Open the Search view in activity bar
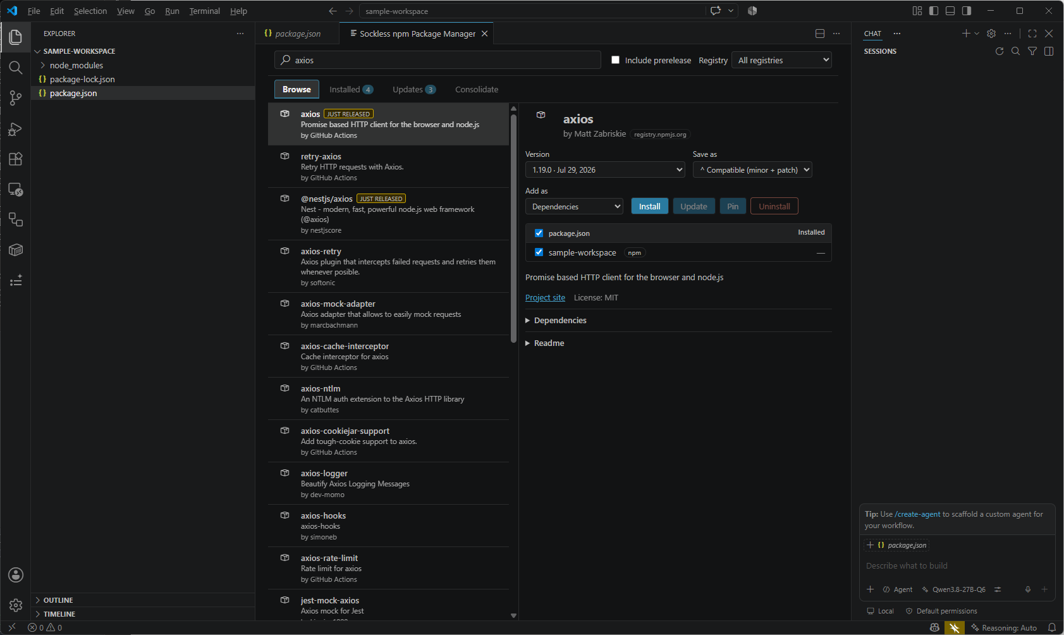The height and width of the screenshot is (635, 1064). tap(16, 68)
